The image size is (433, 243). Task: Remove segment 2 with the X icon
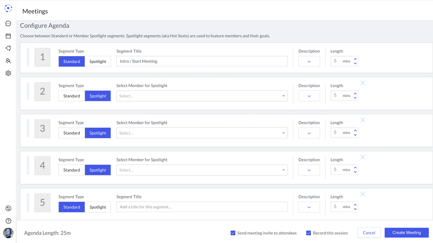click(x=363, y=83)
